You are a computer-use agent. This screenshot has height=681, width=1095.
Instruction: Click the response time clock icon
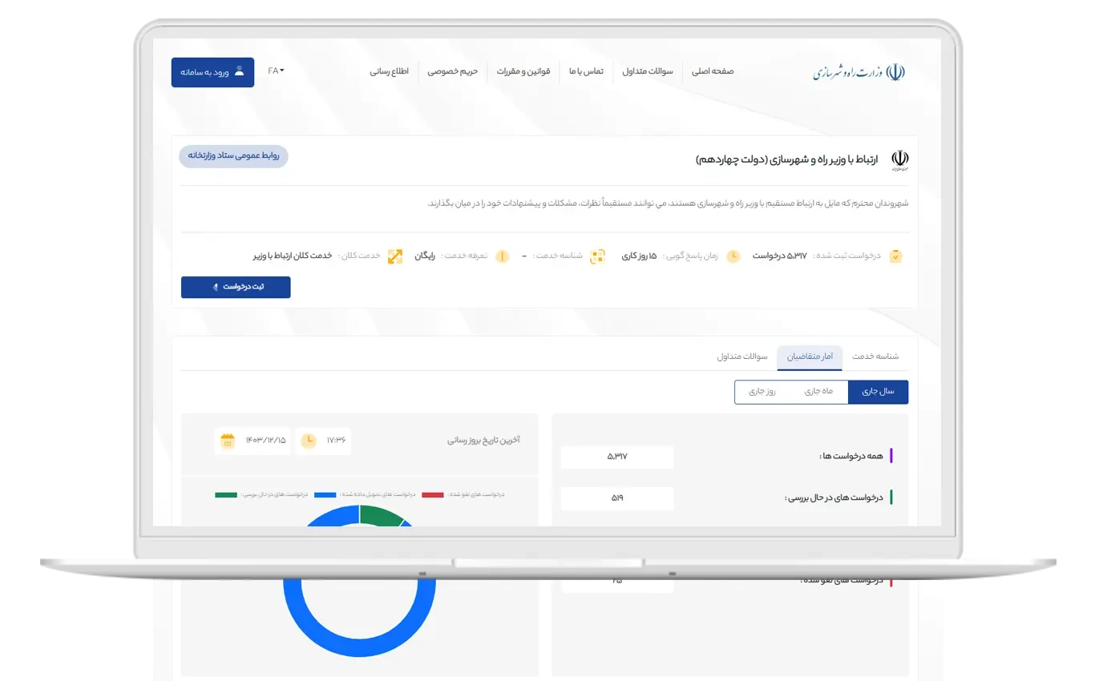click(733, 256)
